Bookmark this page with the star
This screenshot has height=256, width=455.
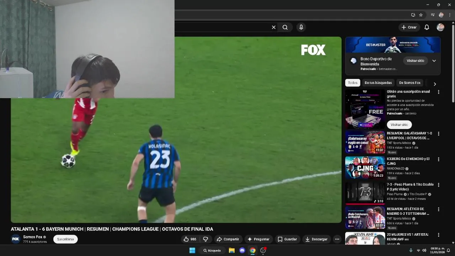[x=421, y=15]
